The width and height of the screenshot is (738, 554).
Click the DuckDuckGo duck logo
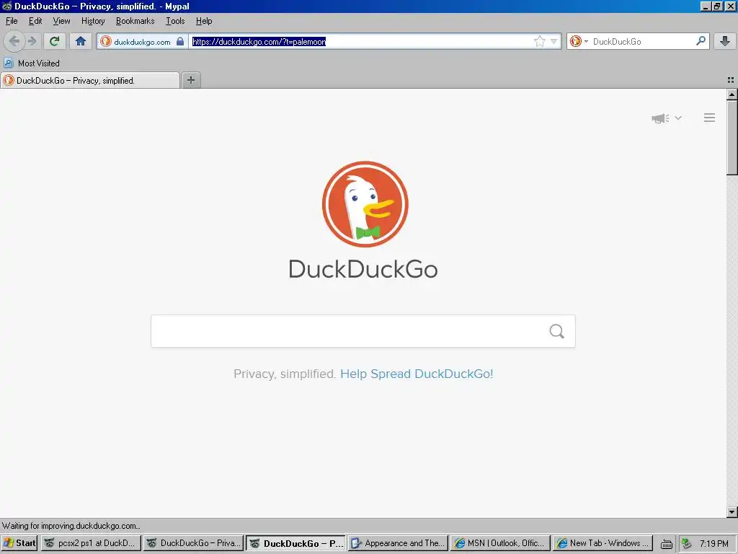tap(365, 204)
